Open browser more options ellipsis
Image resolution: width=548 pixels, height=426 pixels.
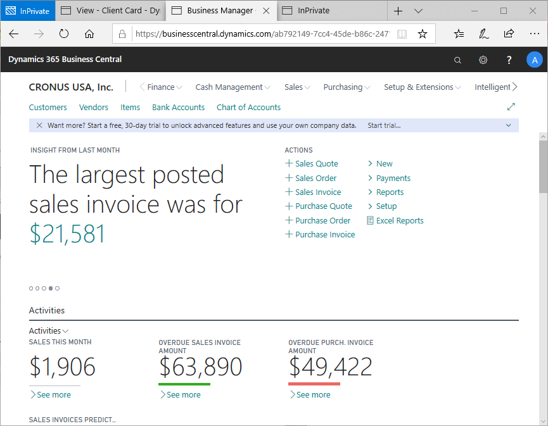point(534,34)
